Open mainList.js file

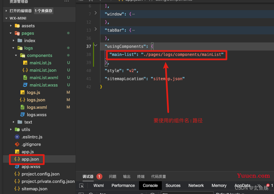(x=40, y=63)
